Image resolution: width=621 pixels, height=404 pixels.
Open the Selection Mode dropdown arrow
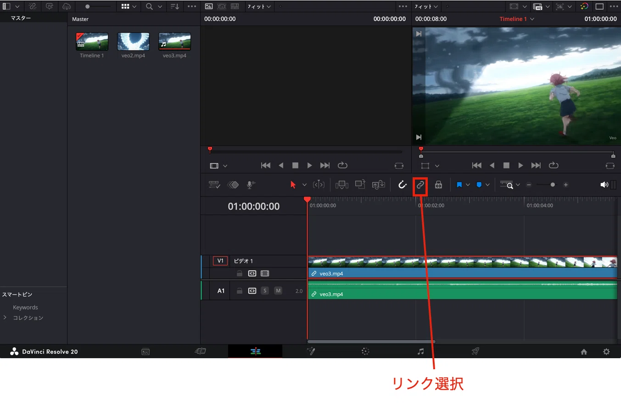pos(304,185)
